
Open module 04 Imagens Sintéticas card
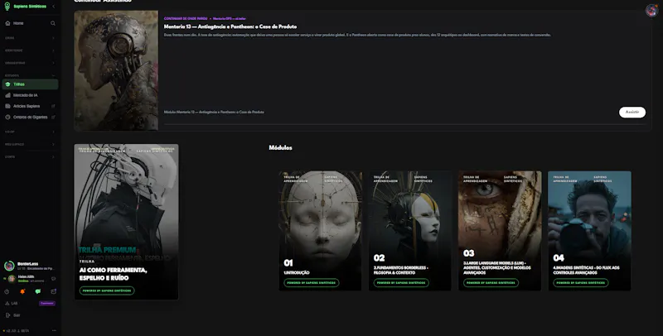[589, 231]
